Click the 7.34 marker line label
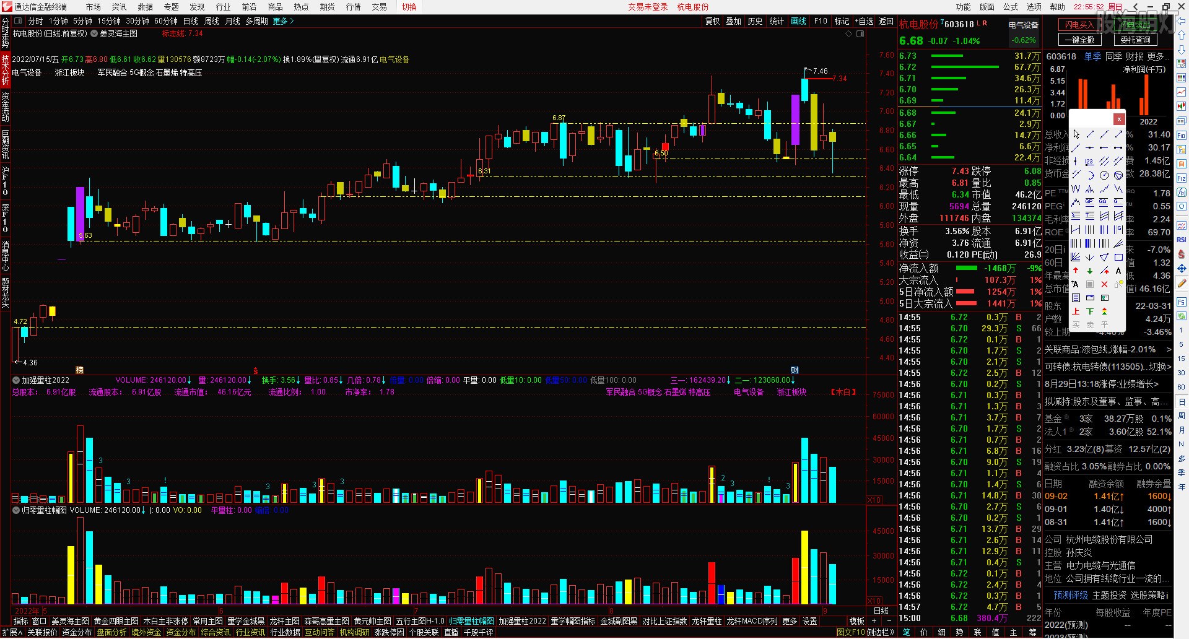 [x=840, y=79]
